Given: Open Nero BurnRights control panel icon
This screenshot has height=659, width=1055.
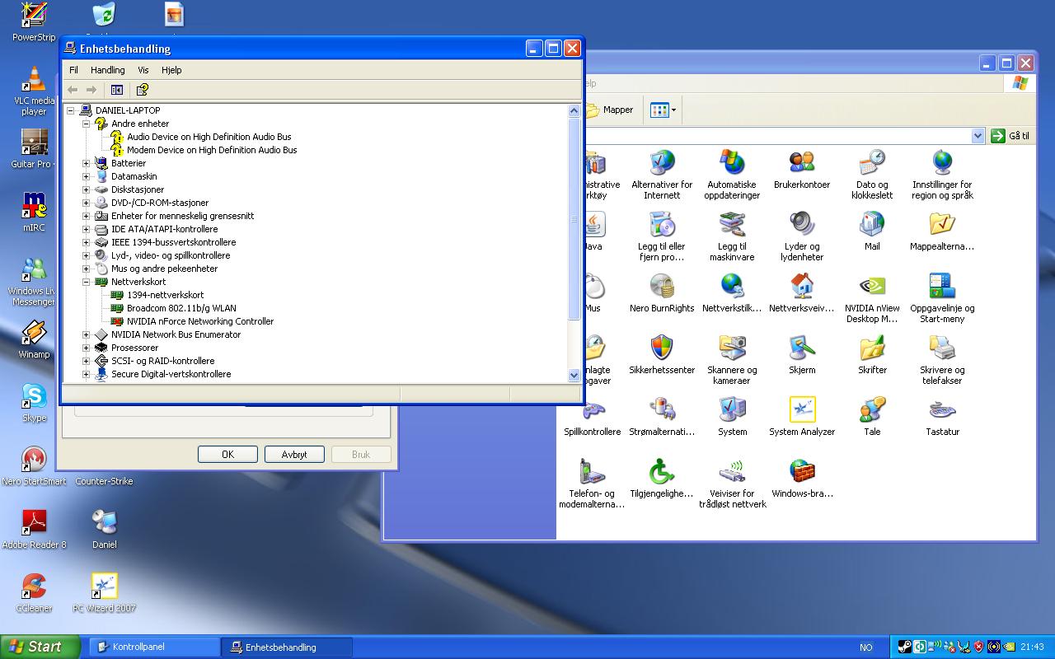Looking at the screenshot, I should pyautogui.click(x=661, y=287).
